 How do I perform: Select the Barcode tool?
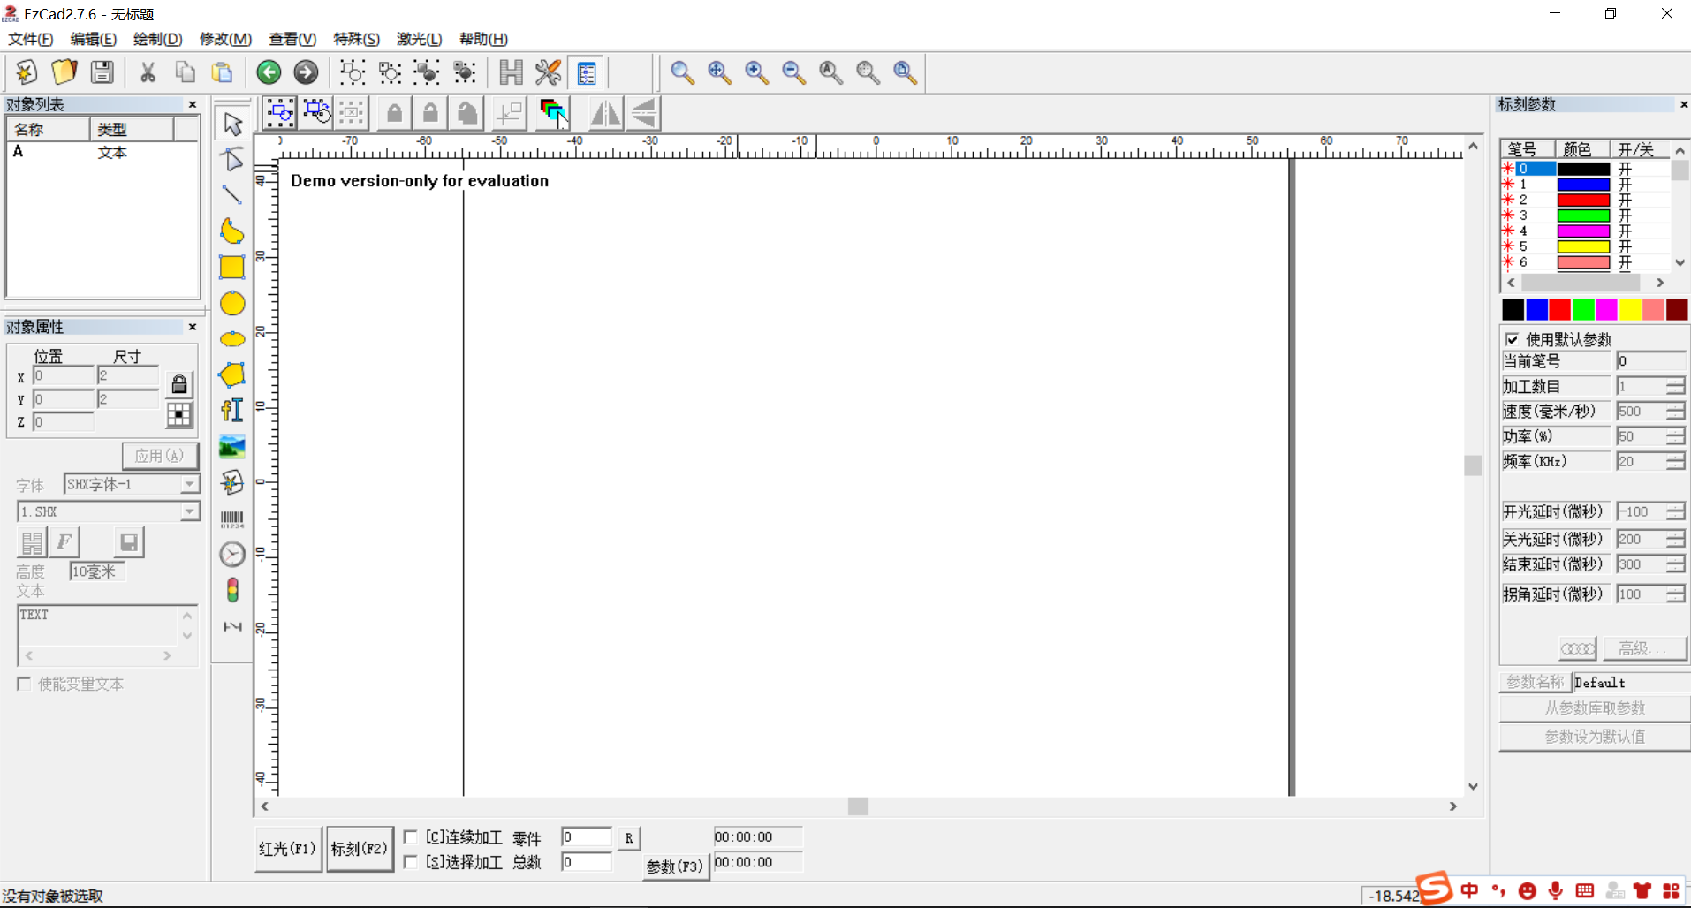pos(232,518)
